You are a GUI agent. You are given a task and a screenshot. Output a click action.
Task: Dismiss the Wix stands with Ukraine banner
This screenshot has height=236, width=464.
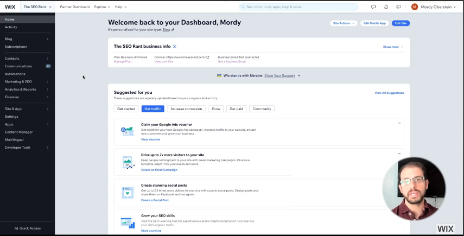tap(299, 76)
